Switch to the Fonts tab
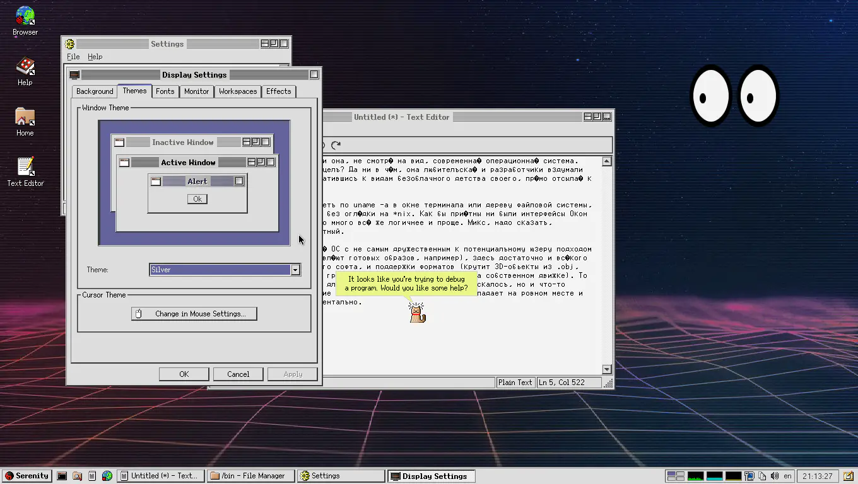The height and width of the screenshot is (484, 858). pos(165,91)
